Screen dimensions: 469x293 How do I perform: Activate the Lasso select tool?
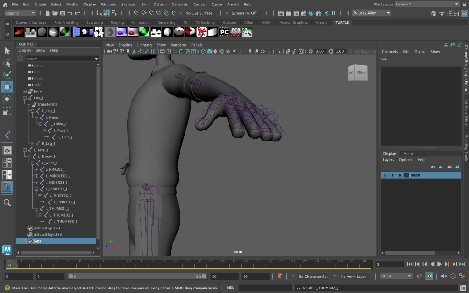(x=7, y=63)
